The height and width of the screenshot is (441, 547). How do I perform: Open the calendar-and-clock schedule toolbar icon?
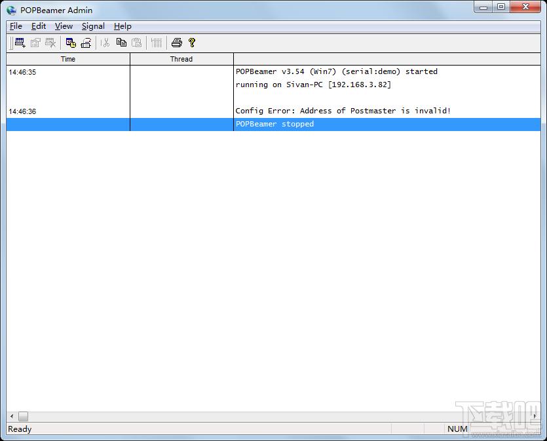[71, 43]
